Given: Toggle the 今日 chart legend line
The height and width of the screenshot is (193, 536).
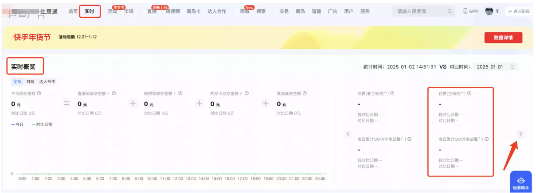Looking at the screenshot, I should 18,124.
